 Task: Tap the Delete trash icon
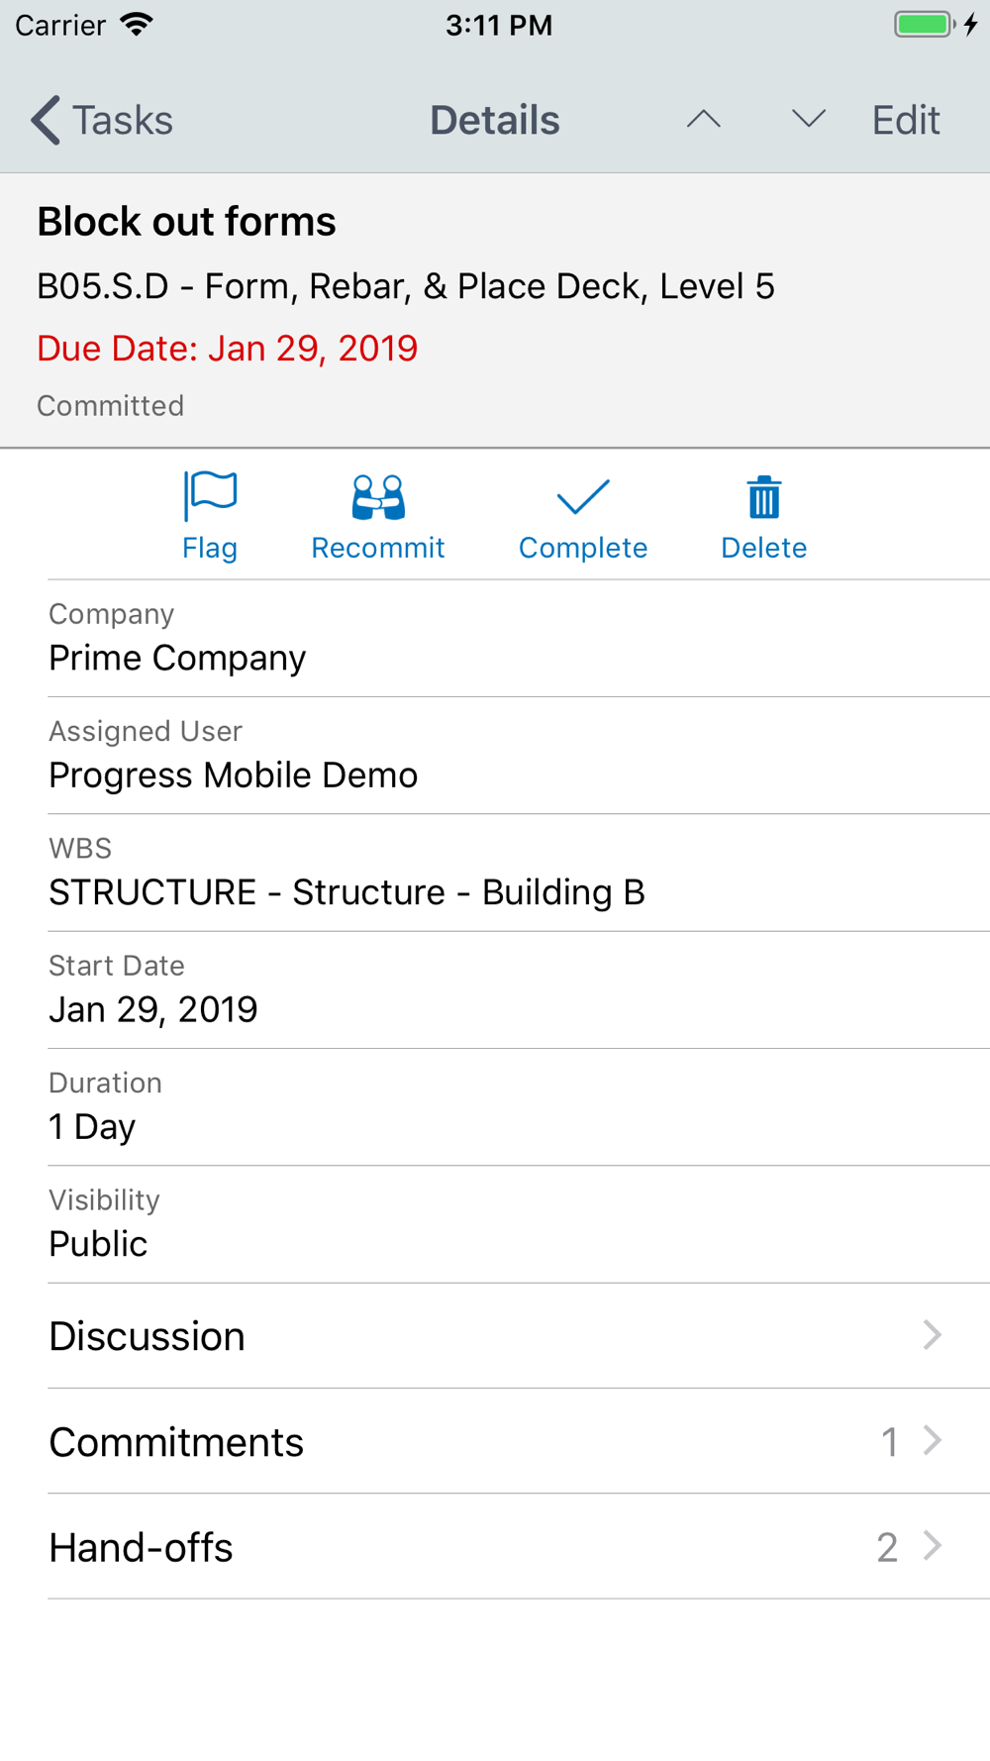pos(764,497)
